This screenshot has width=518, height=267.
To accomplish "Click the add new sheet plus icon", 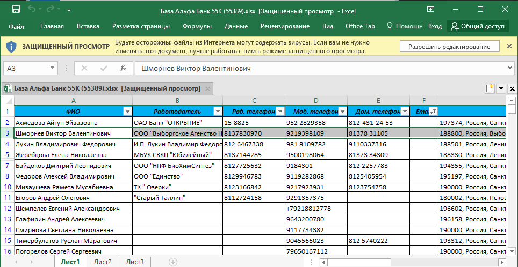I will [x=172, y=262].
